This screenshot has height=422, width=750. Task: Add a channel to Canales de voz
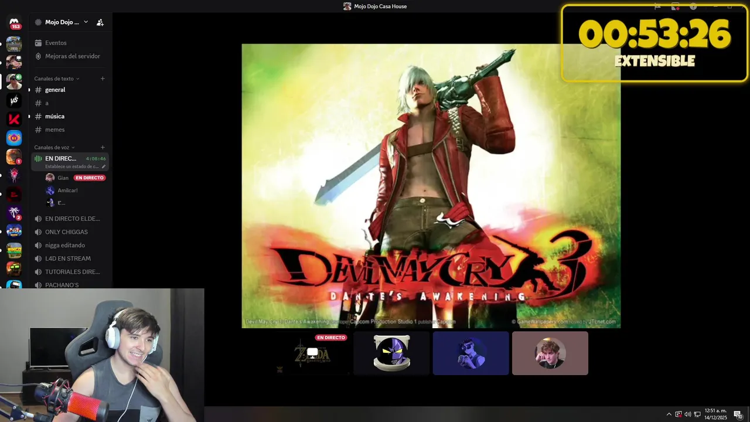point(103,147)
